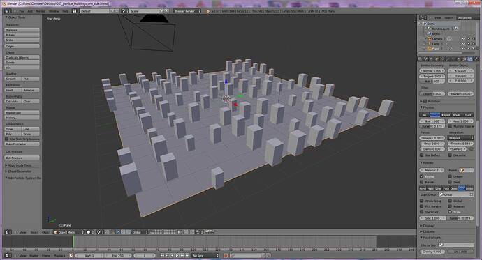482x260 pixels.
Task: Select the Group render type tab
Action: pos(462,188)
